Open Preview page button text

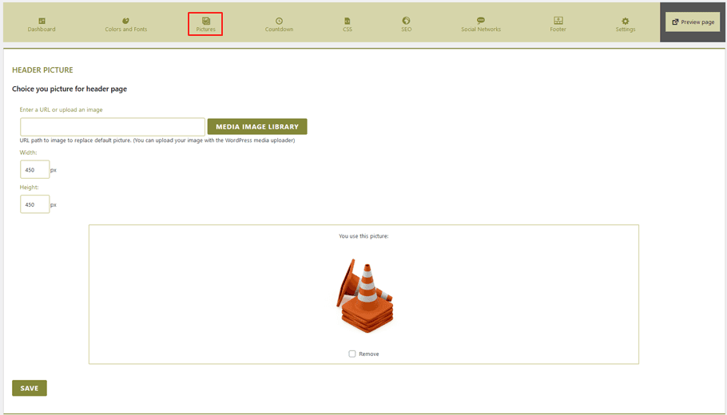[x=697, y=22]
